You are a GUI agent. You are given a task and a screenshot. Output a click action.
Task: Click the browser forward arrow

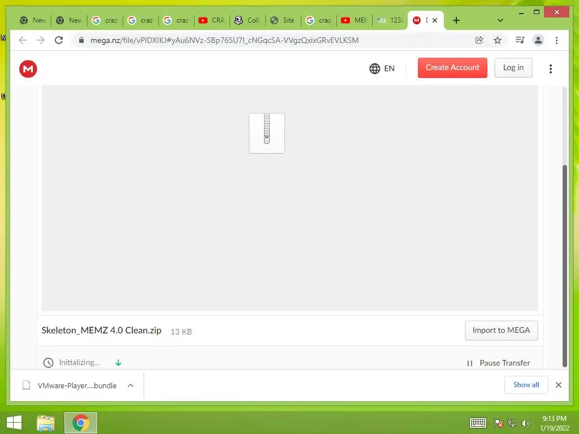41,40
